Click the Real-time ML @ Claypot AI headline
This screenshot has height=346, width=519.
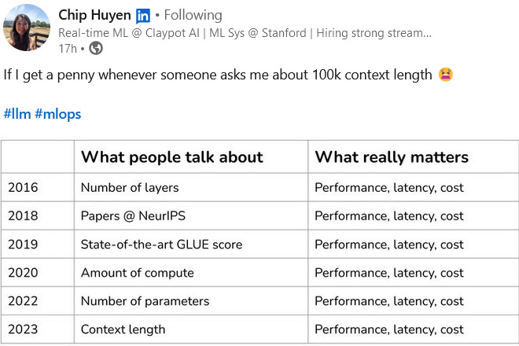tap(244, 33)
